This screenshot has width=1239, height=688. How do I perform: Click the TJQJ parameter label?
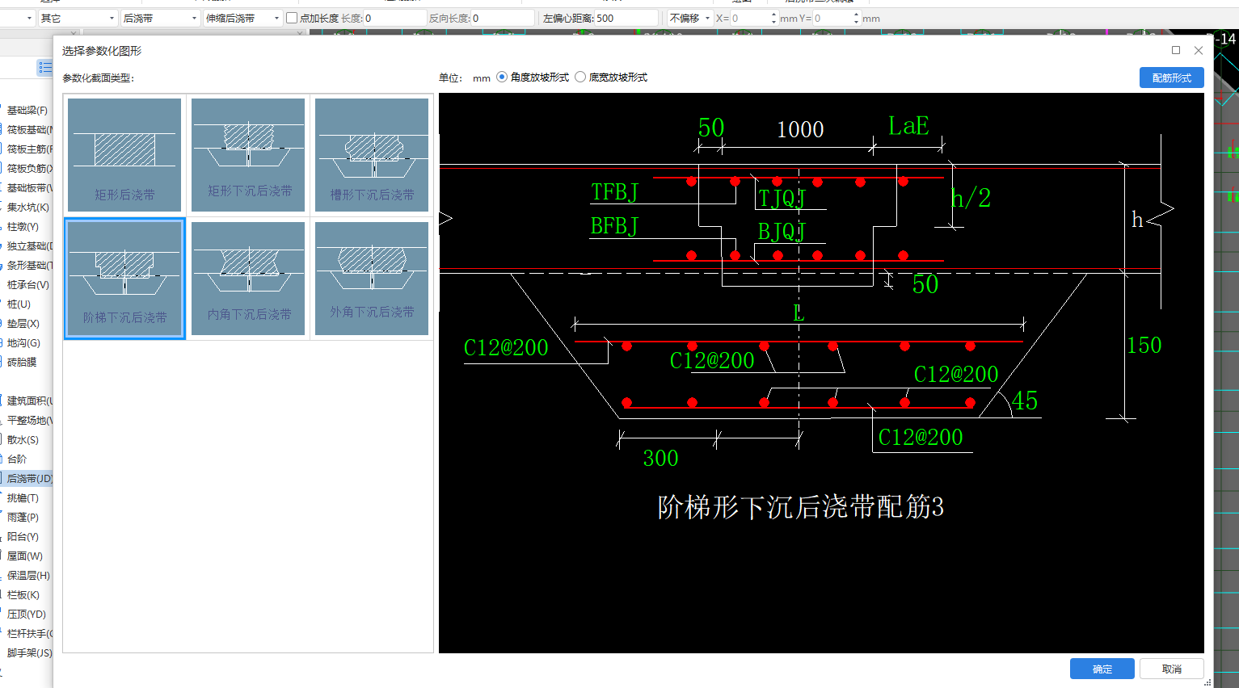point(782,199)
